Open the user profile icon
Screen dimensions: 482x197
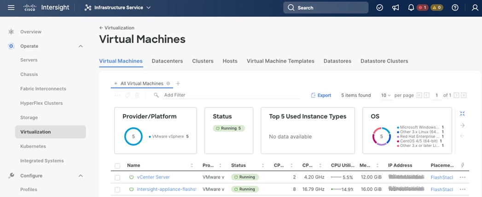[x=475, y=8]
